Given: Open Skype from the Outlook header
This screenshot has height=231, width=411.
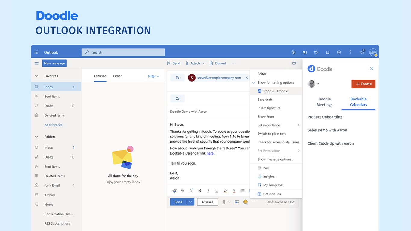Looking at the screenshot, I should tap(293, 52).
